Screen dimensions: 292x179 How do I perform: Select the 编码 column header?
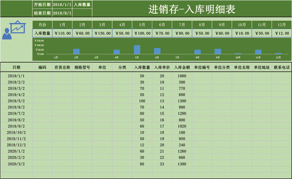42,67
